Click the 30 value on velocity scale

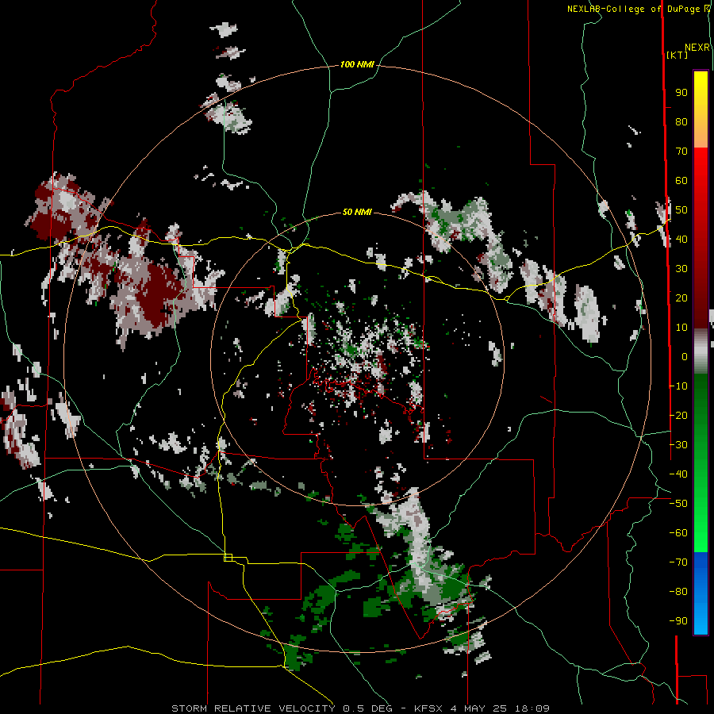tap(681, 269)
